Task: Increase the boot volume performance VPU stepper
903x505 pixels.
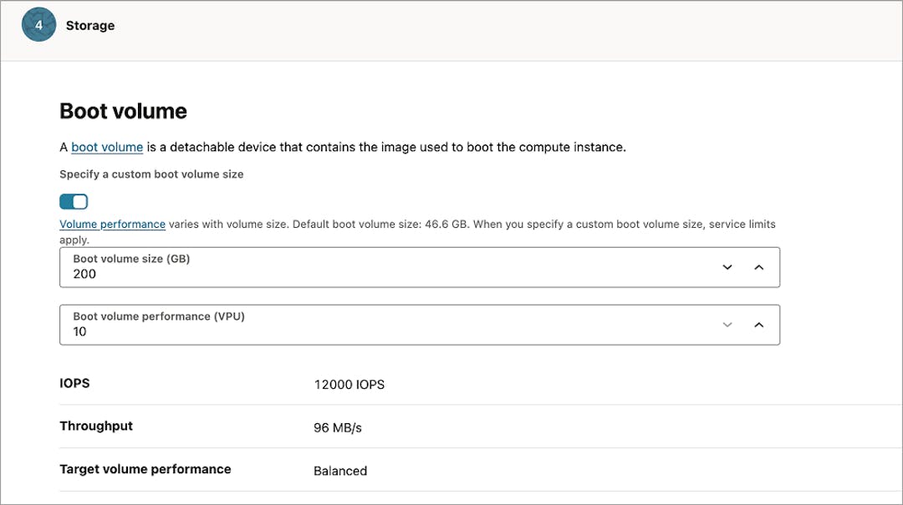Action: point(759,325)
